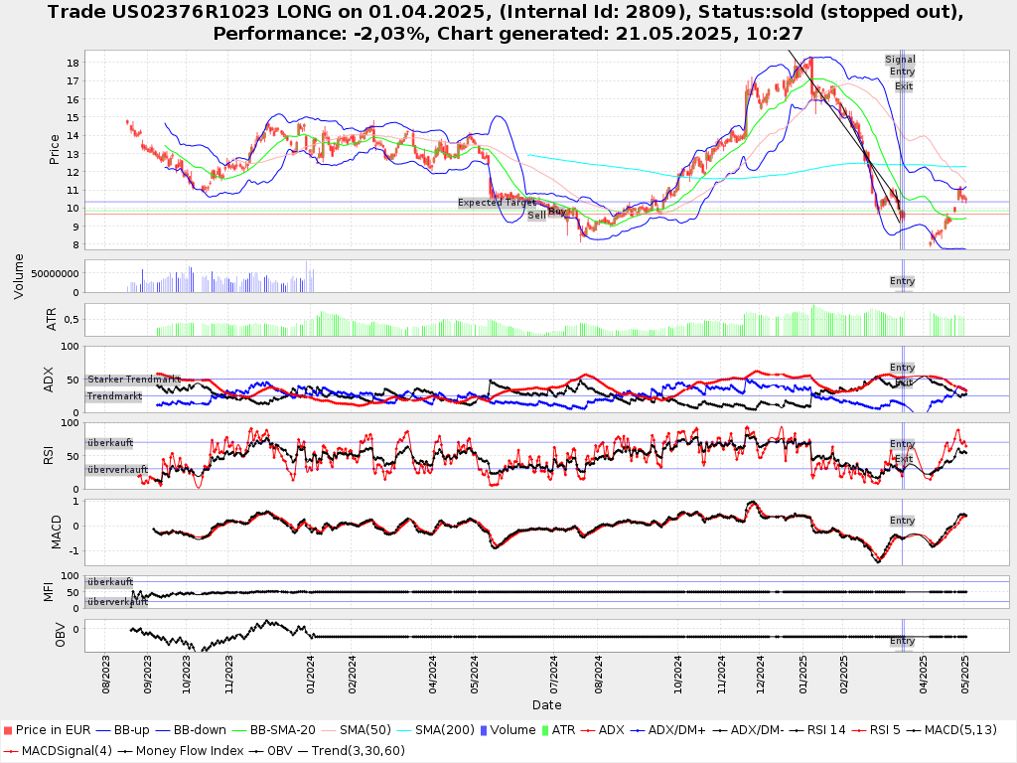Click the red Price in EUR legend swatch

(x=8, y=730)
